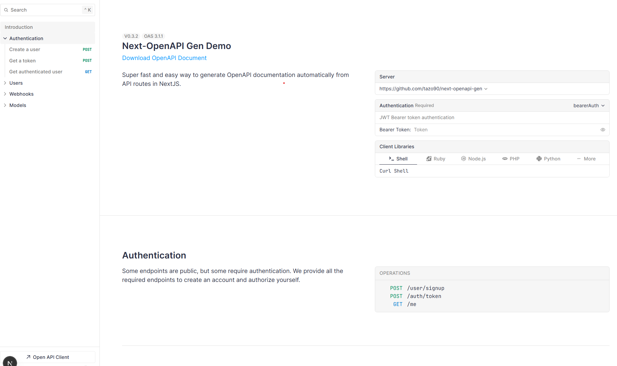617x366 pixels.
Task: Toggle bearer token visibility eye
Action: (603, 130)
